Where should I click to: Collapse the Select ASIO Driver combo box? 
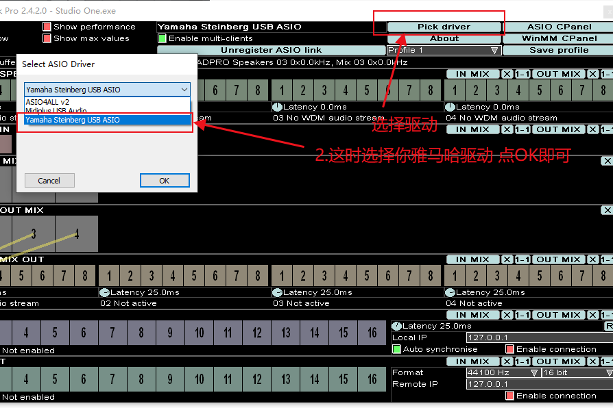[184, 90]
